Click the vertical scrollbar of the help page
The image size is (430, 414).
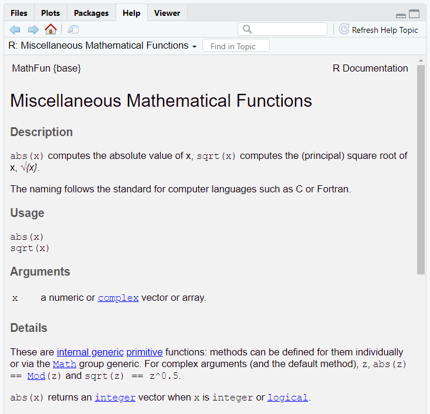pyautogui.click(x=421, y=170)
